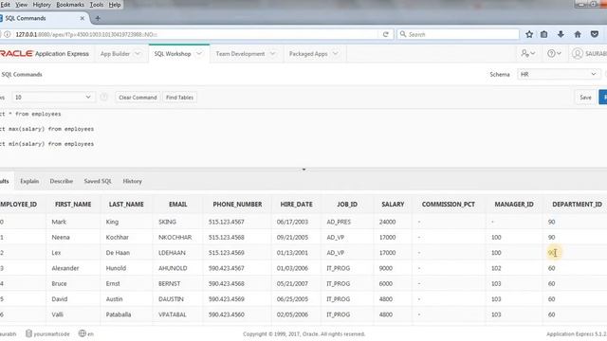Open the View menu
607x341 pixels.
click(21, 5)
